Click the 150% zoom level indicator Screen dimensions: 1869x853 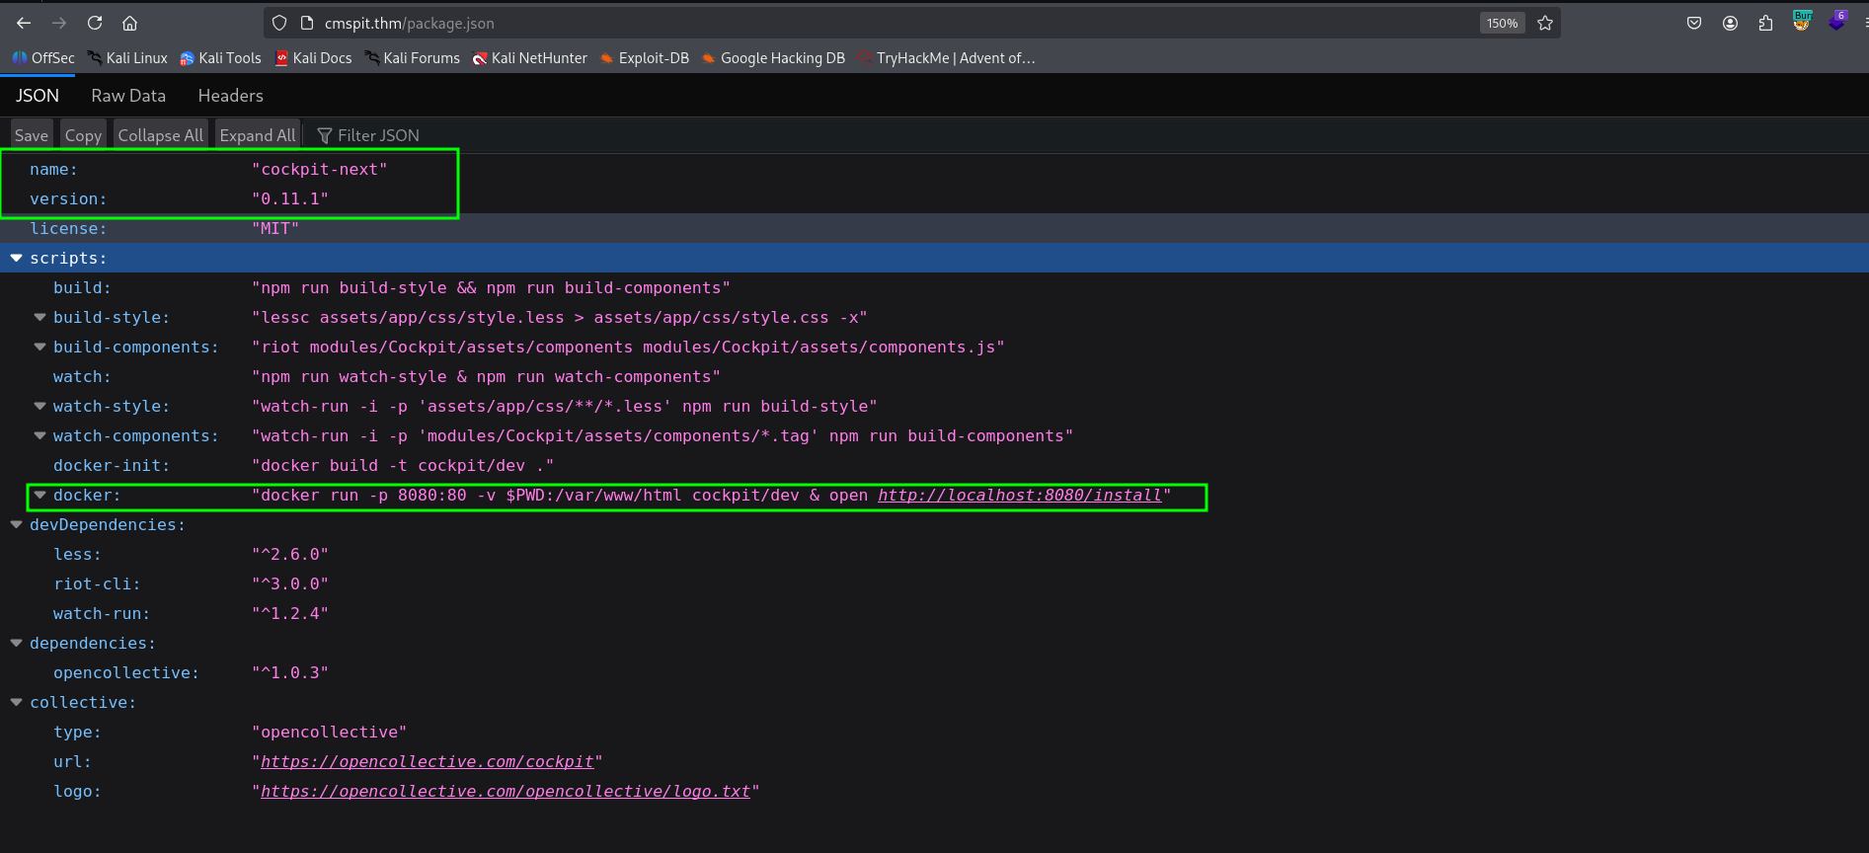click(1502, 23)
